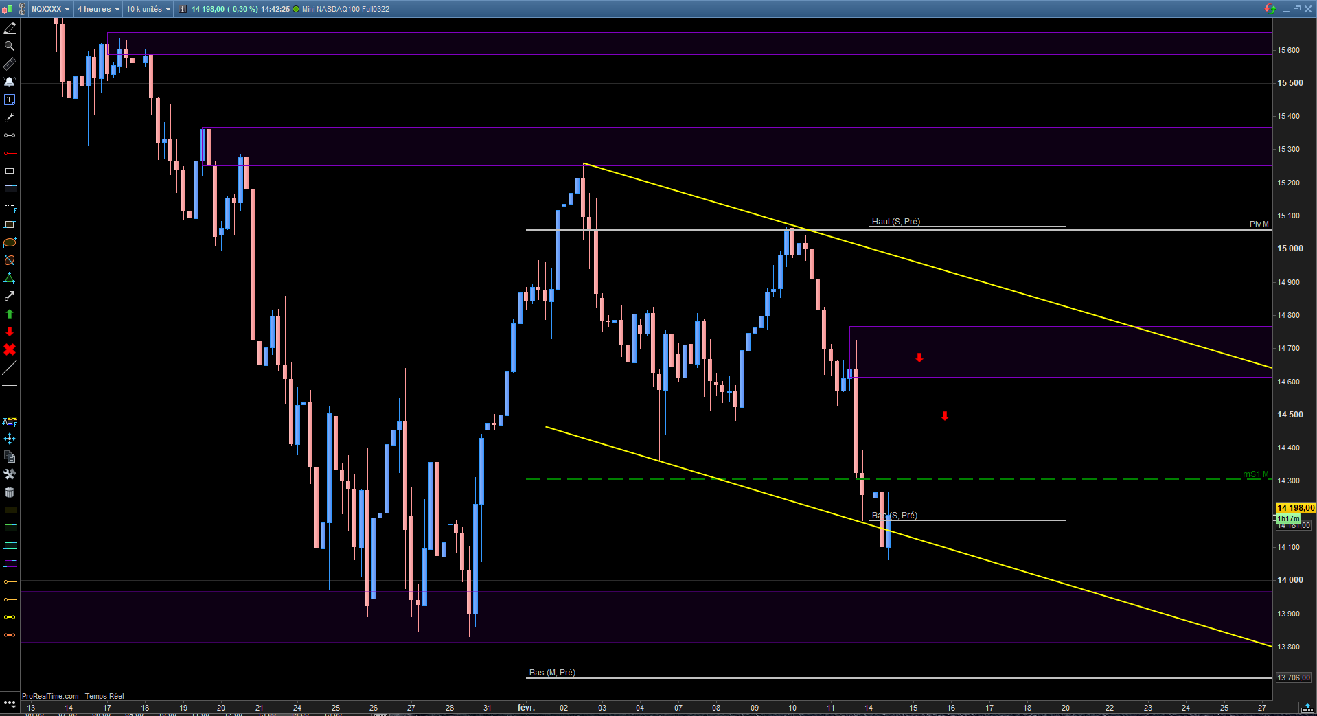
Task: Select the ruler measurement tool
Action: point(10,64)
